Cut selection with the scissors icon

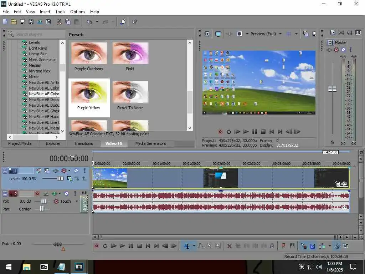click(x=59, y=22)
